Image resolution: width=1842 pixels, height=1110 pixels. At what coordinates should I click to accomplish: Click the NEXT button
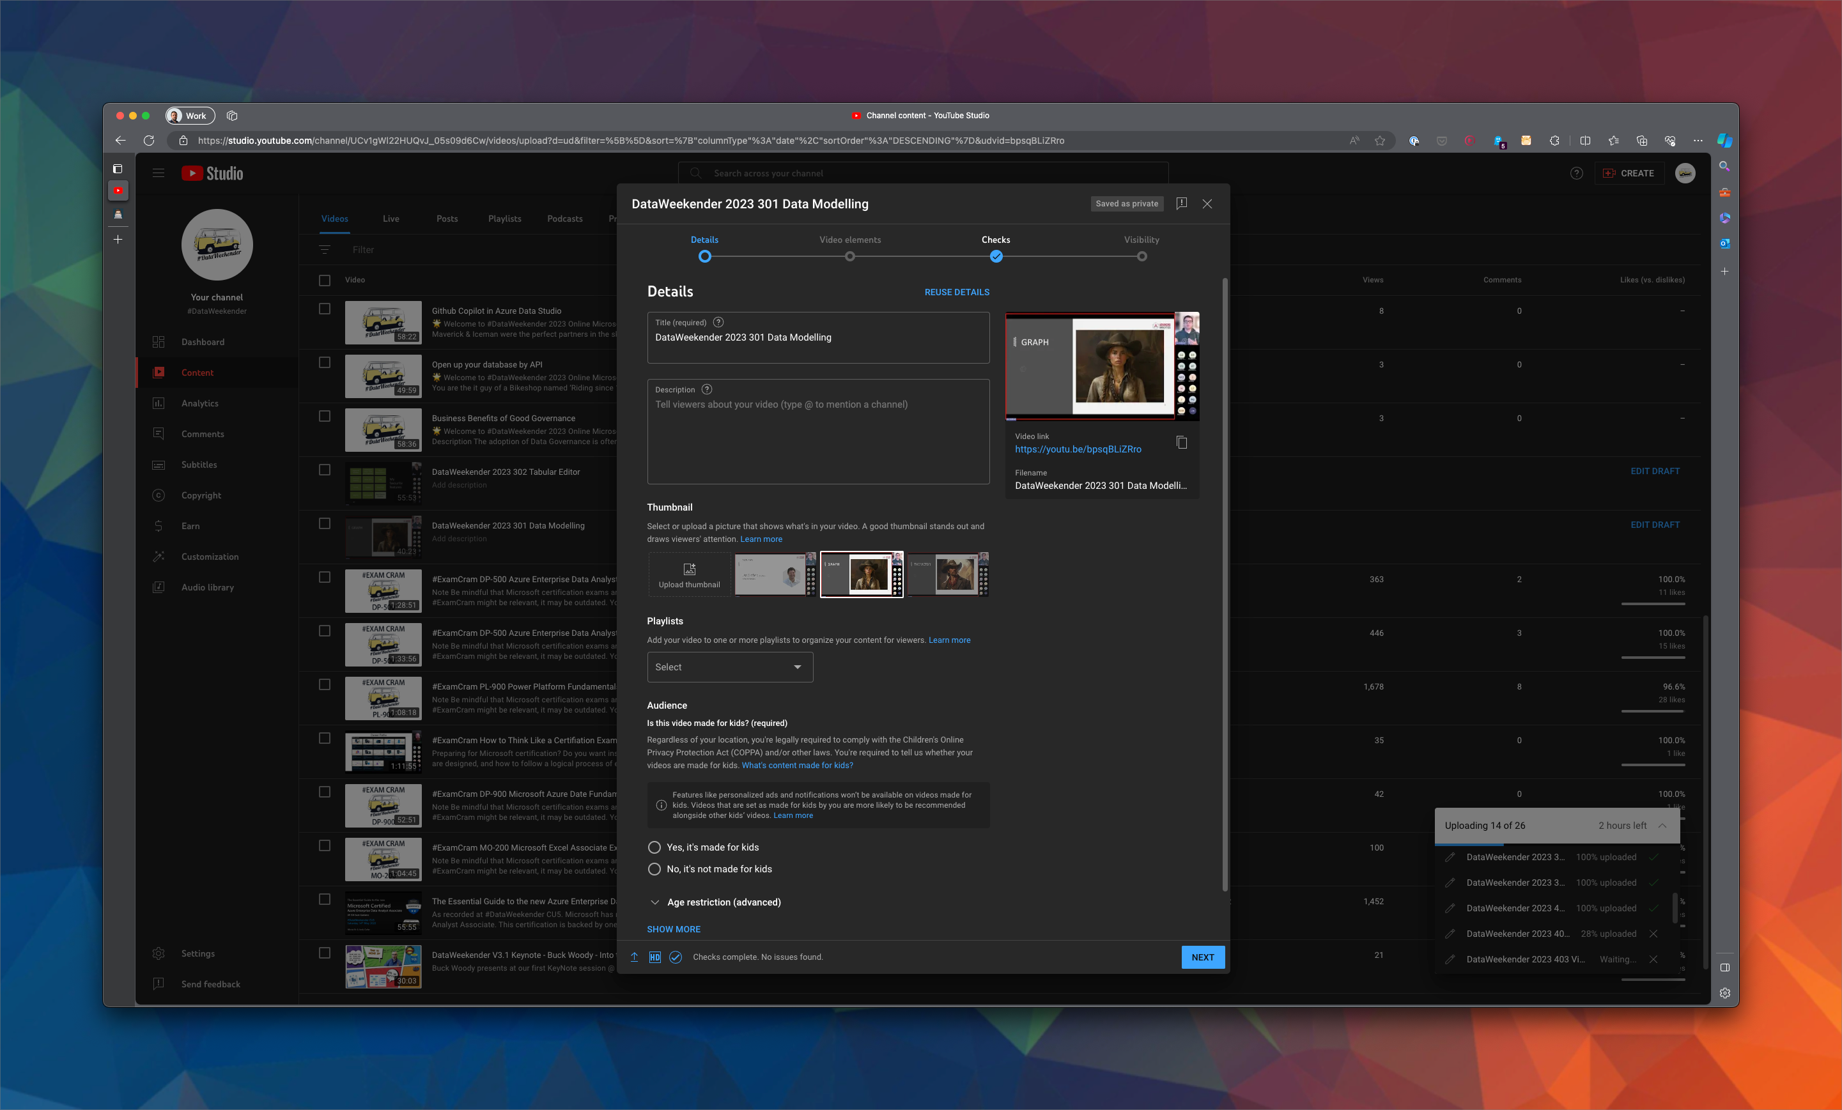point(1202,957)
